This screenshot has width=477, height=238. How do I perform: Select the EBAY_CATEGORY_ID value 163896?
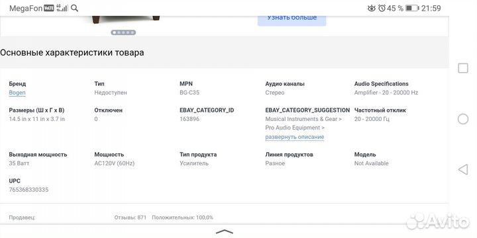click(189, 119)
